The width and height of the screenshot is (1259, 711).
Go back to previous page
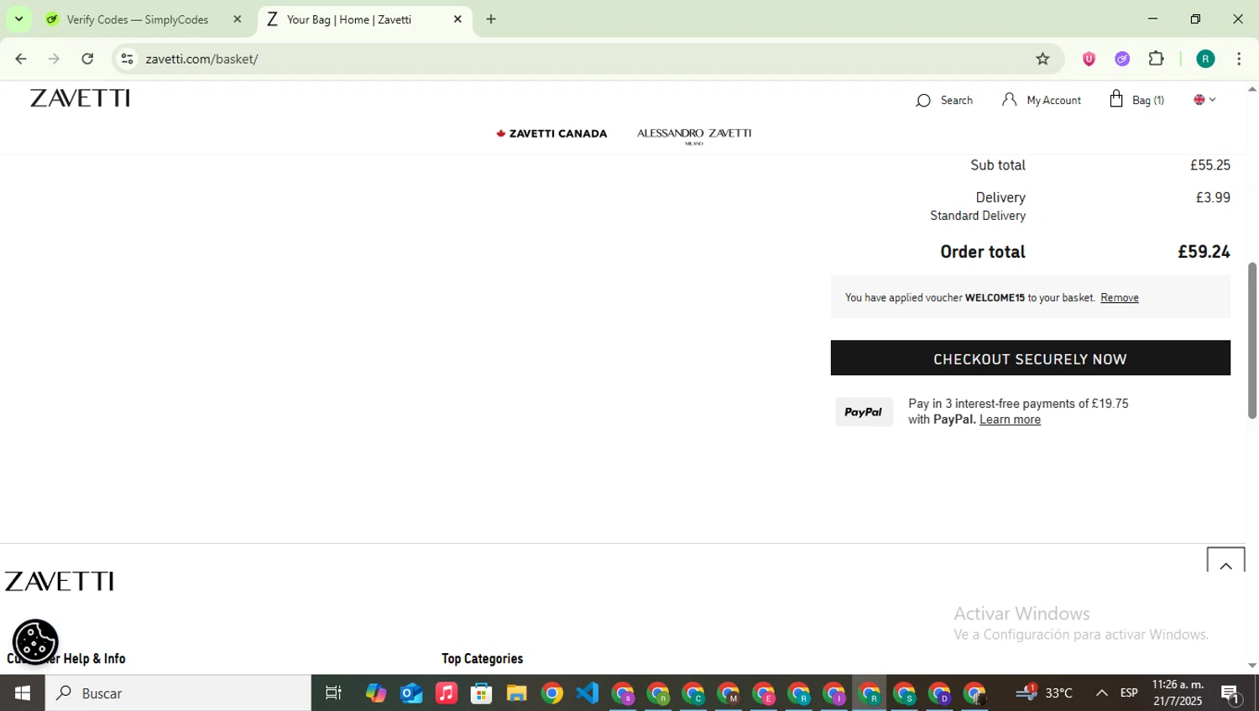tap(21, 59)
